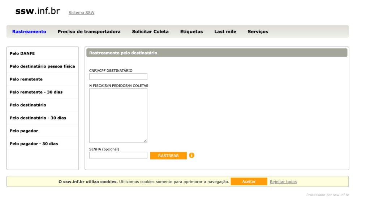Open Preciso de transportadora menu
The height and width of the screenshot is (206, 370).
click(x=89, y=32)
